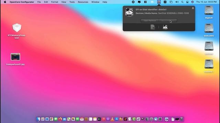Open the Help menu

pyautogui.click(x=104, y=2)
